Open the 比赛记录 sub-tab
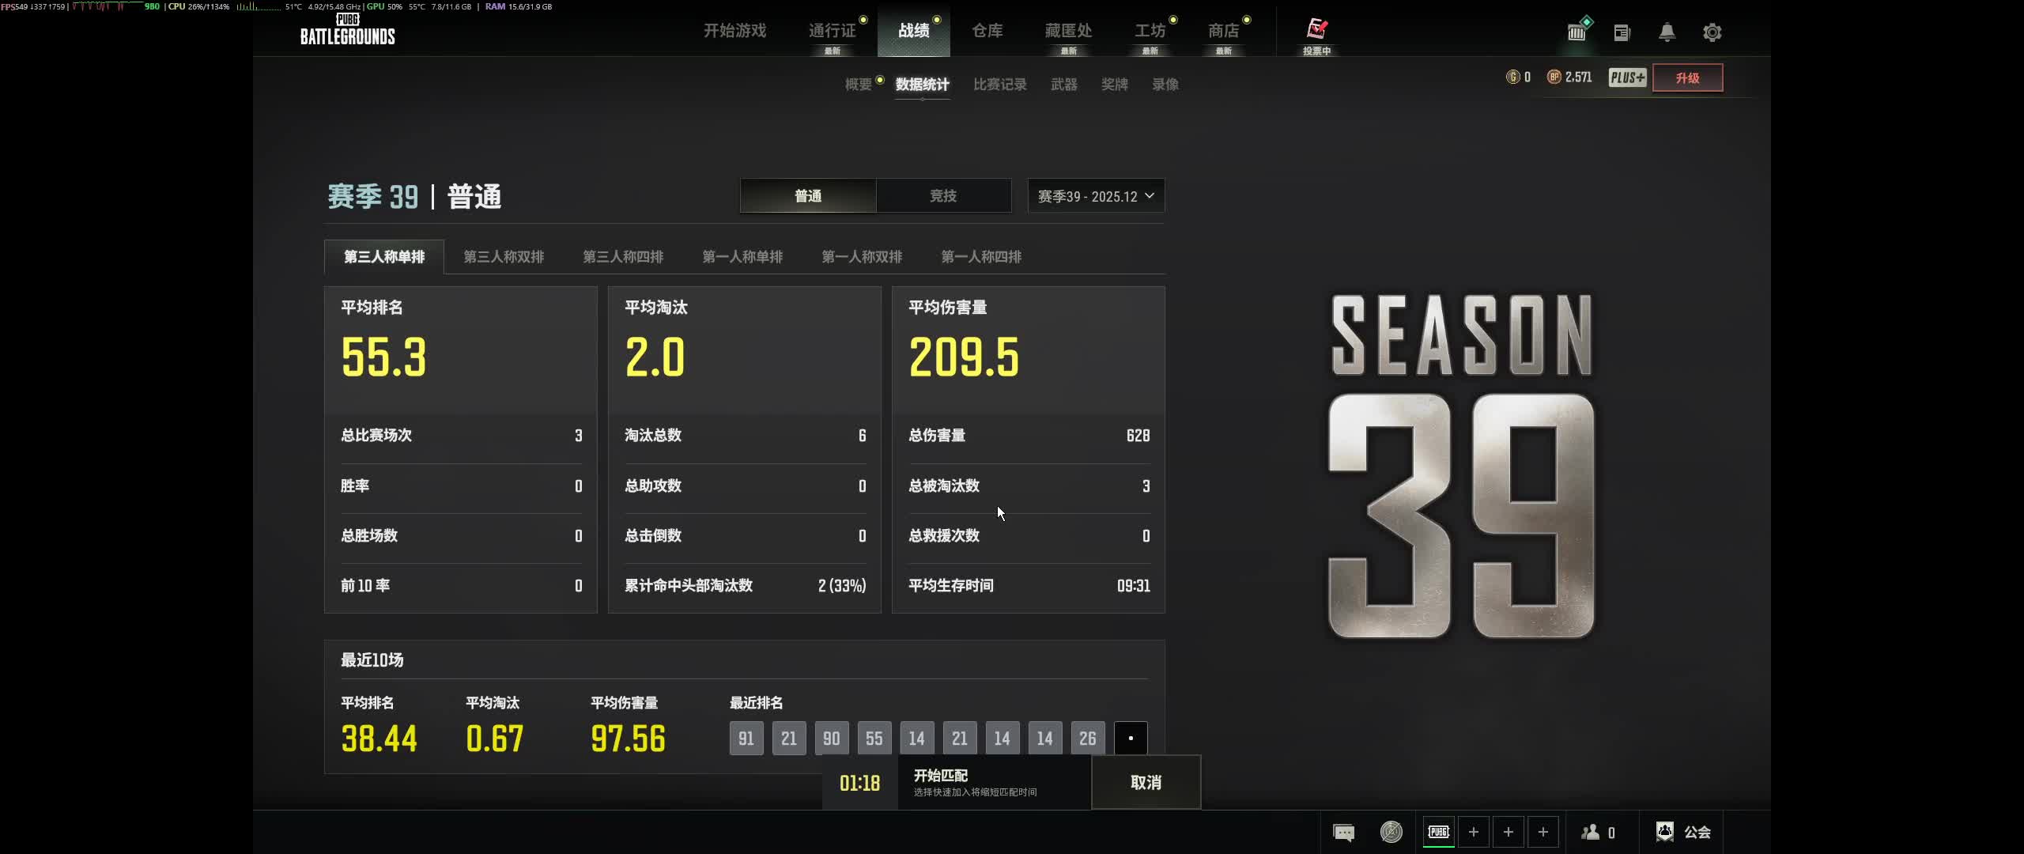Image resolution: width=2024 pixels, height=854 pixels. pyautogui.click(x=999, y=85)
